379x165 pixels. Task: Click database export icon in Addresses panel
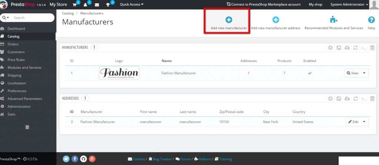click(372, 99)
